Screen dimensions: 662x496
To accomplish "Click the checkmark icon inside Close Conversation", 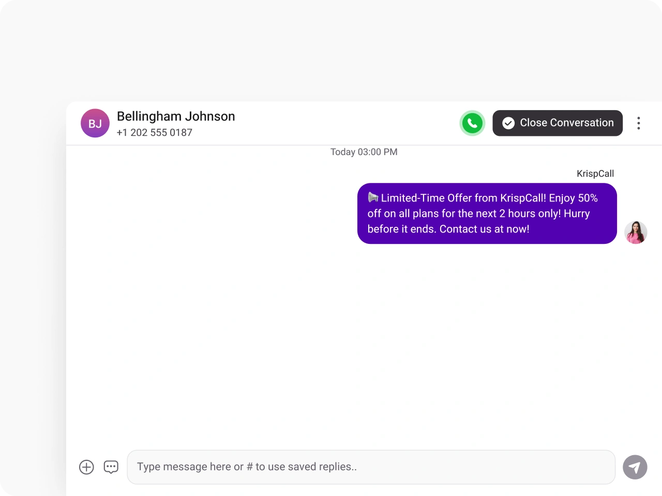I will point(508,123).
